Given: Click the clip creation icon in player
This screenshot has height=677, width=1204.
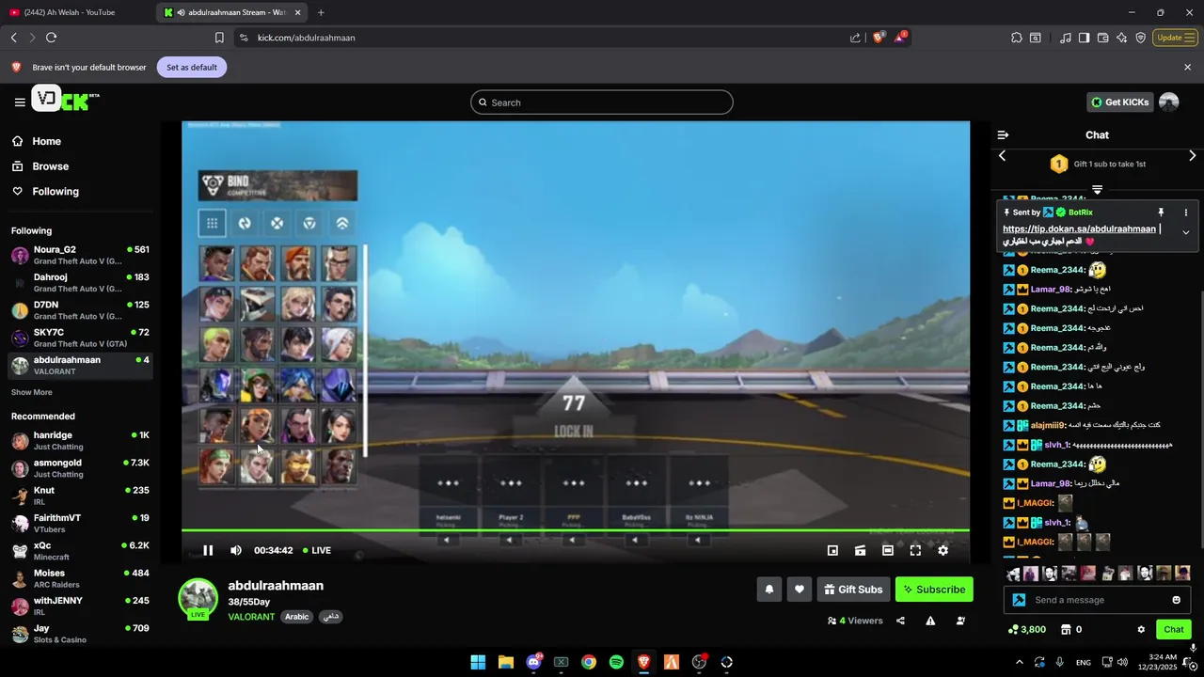Looking at the screenshot, I should pyautogui.click(x=860, y=550).
